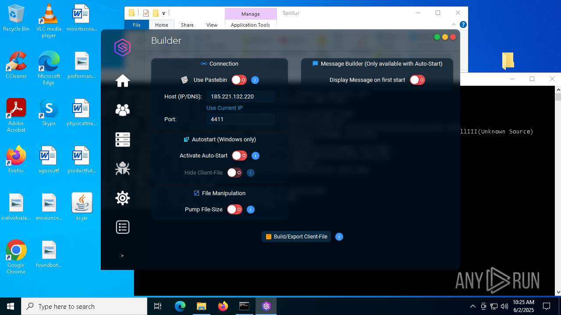Image resolution: width=561 pixels, height=315 pixels.
Task: Open the gear settings icon in sidebar
Action: click(123, 198)
